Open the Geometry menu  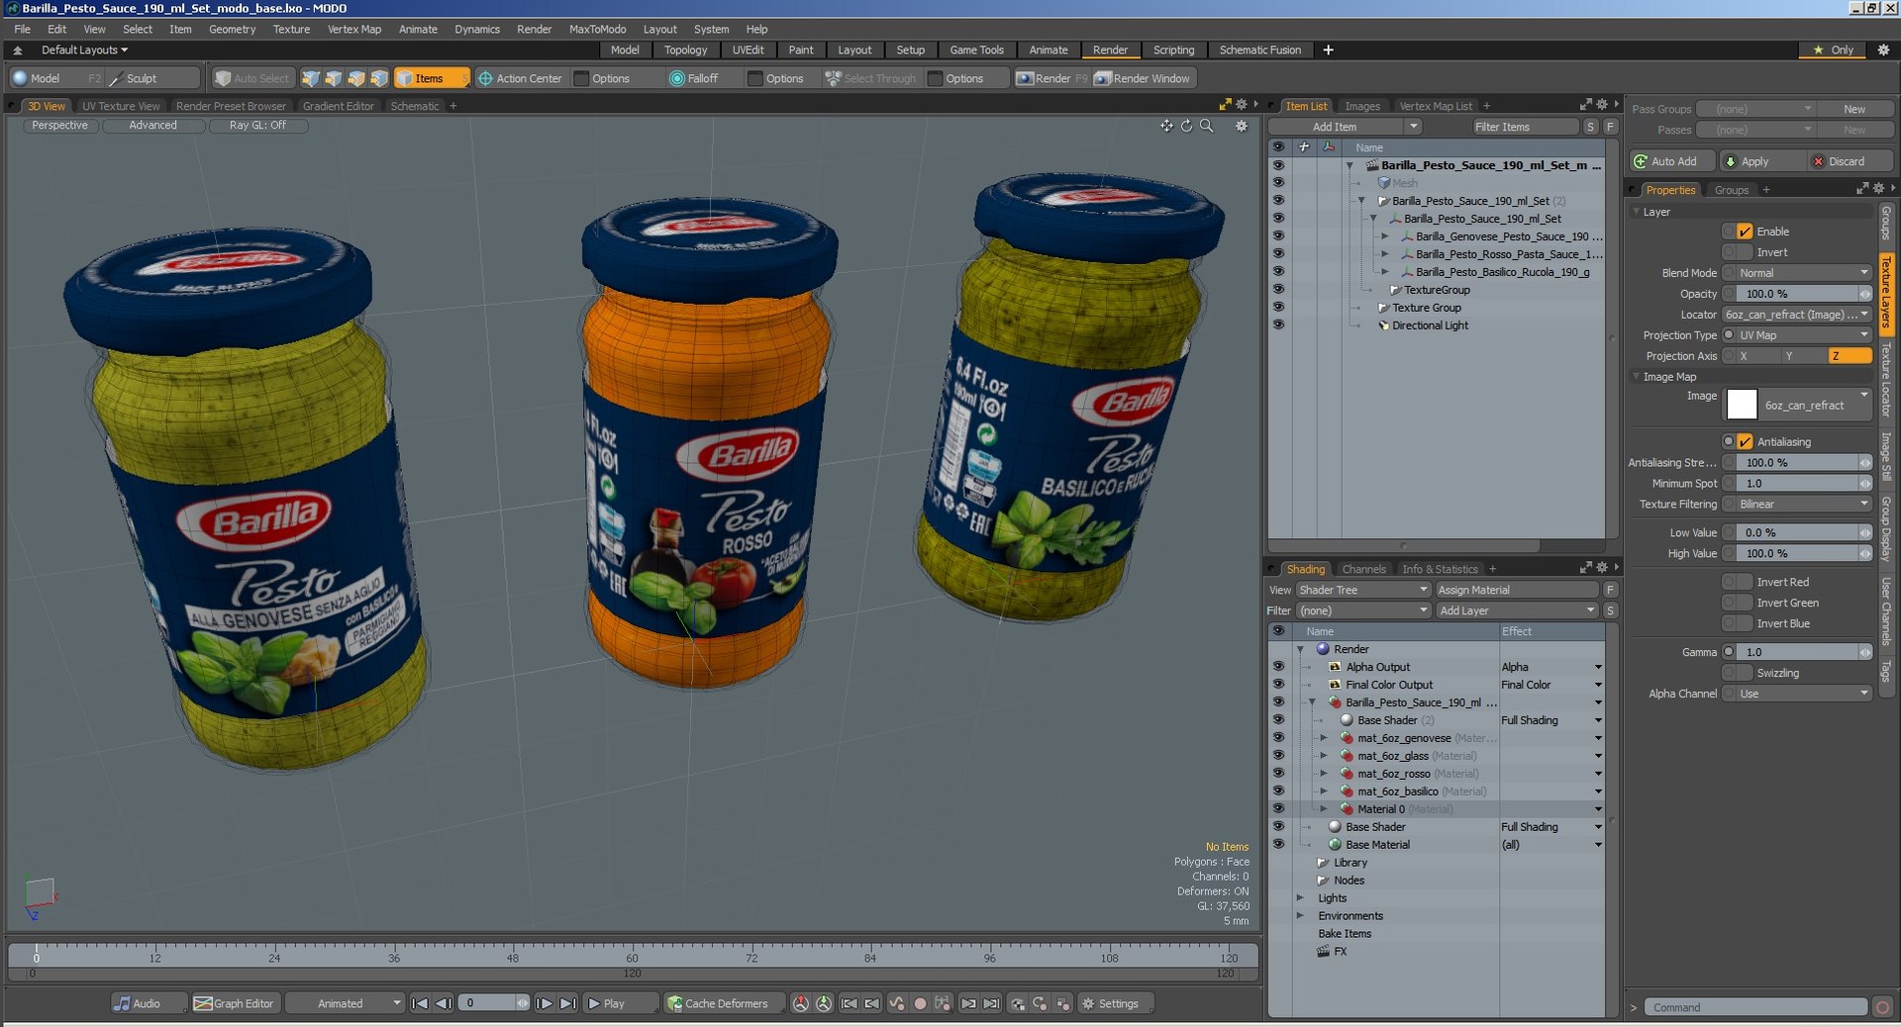coord(232,29)
